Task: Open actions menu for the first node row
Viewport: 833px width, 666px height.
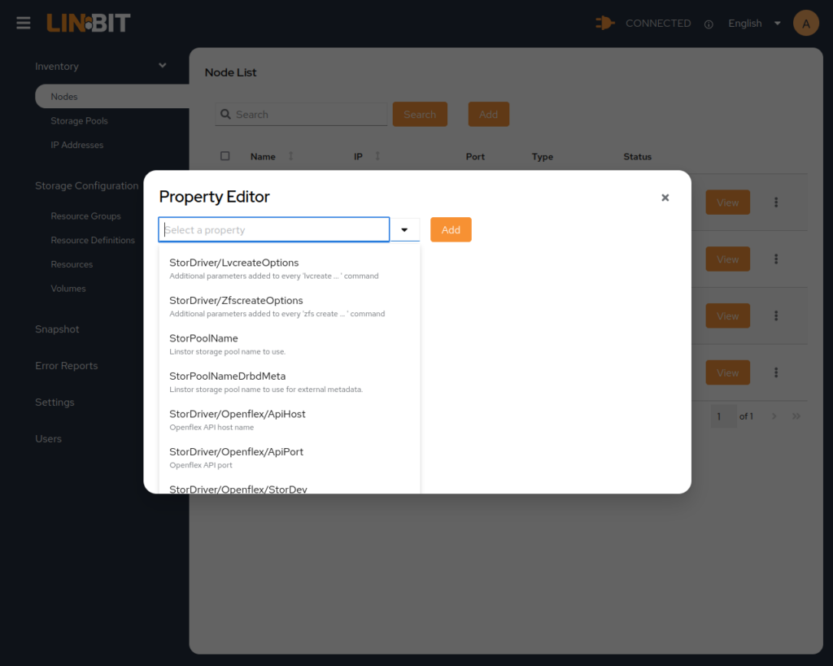Action: pos(775,202)
